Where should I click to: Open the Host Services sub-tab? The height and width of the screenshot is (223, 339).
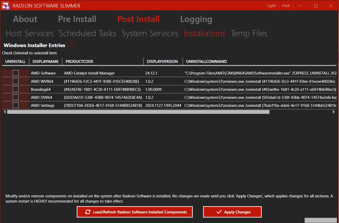tap(29, 33)
